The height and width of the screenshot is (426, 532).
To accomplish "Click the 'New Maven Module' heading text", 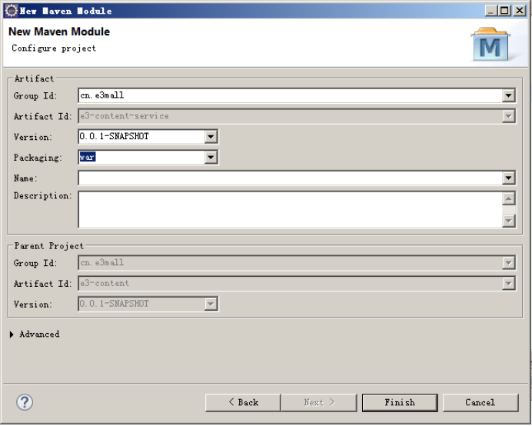I will pyautogui.click(x=59, y=32).
